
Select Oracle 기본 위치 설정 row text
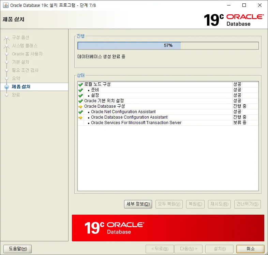click(104, 101)
